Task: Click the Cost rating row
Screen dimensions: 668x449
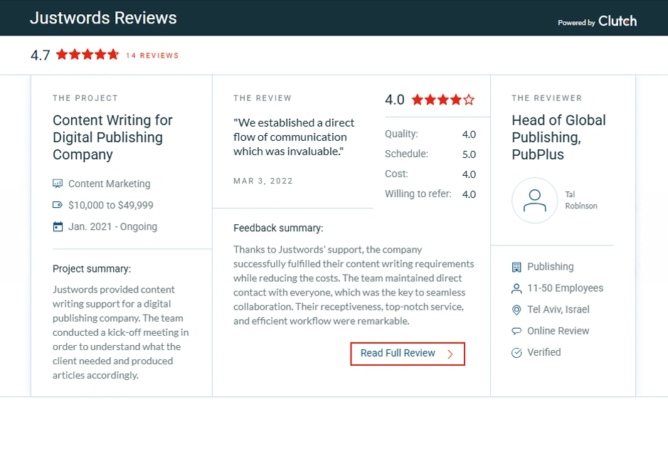Action: [430, 174]
